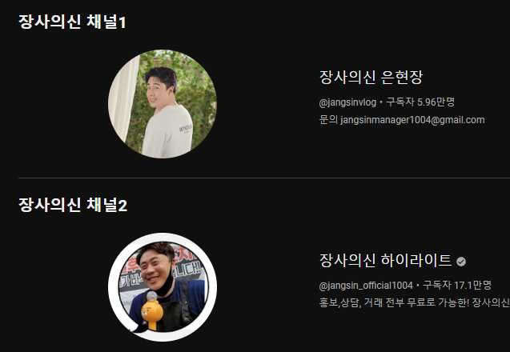Viewport: 510px width, 352px height.
Task: Click the @jangsinvlog handle
Action: pyautogui.click(x=347, y=102)
